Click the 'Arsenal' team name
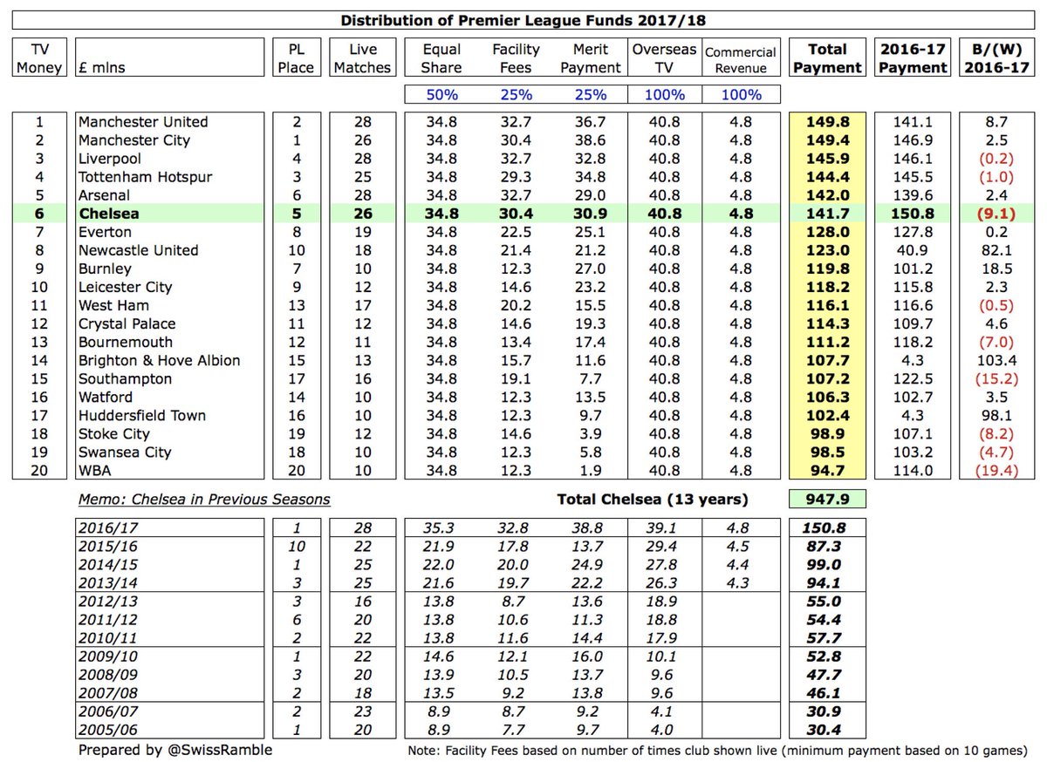 point(105,195)
